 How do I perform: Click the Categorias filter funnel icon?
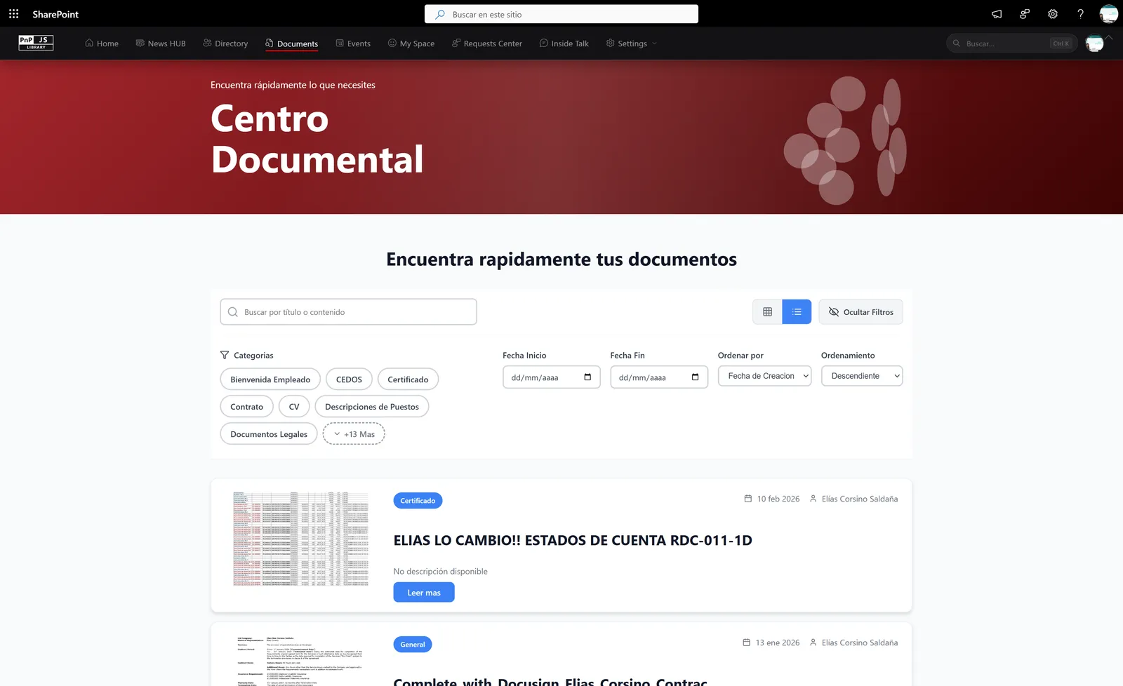(225, 356)
